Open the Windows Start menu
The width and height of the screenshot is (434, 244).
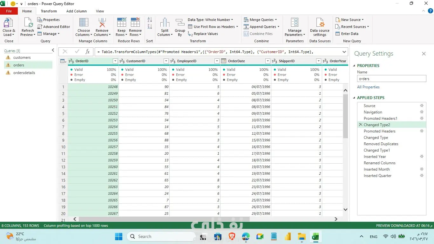(x=119, y=236)
